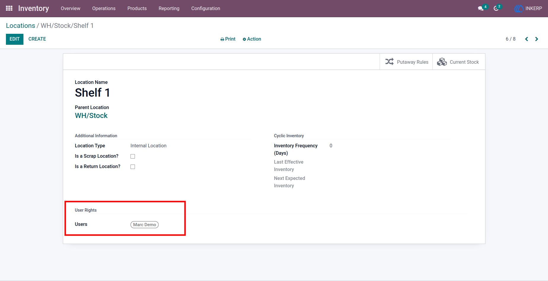Open the Action dropdown

252,39
